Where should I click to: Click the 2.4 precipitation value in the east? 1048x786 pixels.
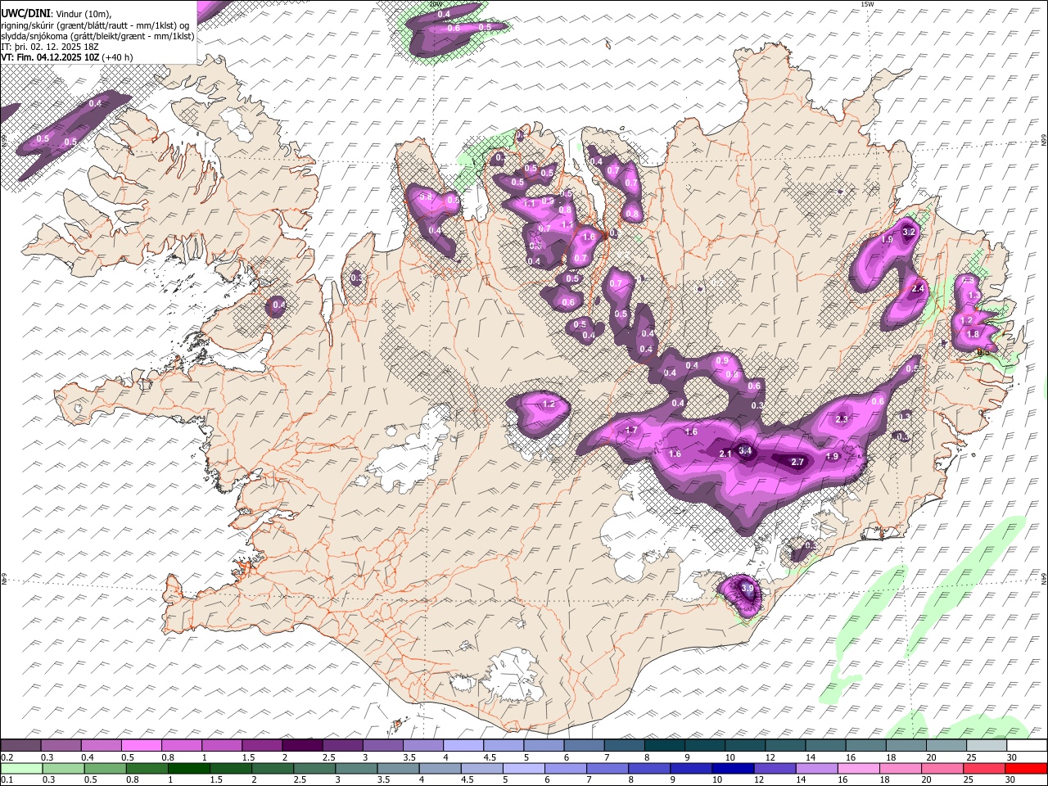tap(918, 288)
